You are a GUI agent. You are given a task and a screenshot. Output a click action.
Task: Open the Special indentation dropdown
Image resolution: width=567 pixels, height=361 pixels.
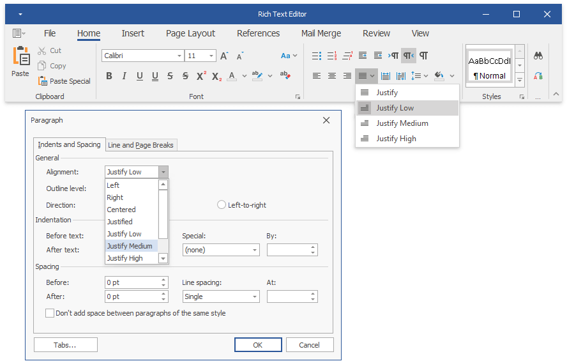coord(255,250)
